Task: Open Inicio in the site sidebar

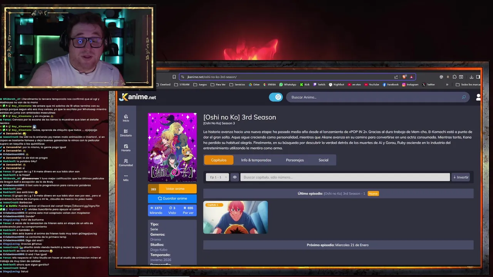Action: (126, 118)
